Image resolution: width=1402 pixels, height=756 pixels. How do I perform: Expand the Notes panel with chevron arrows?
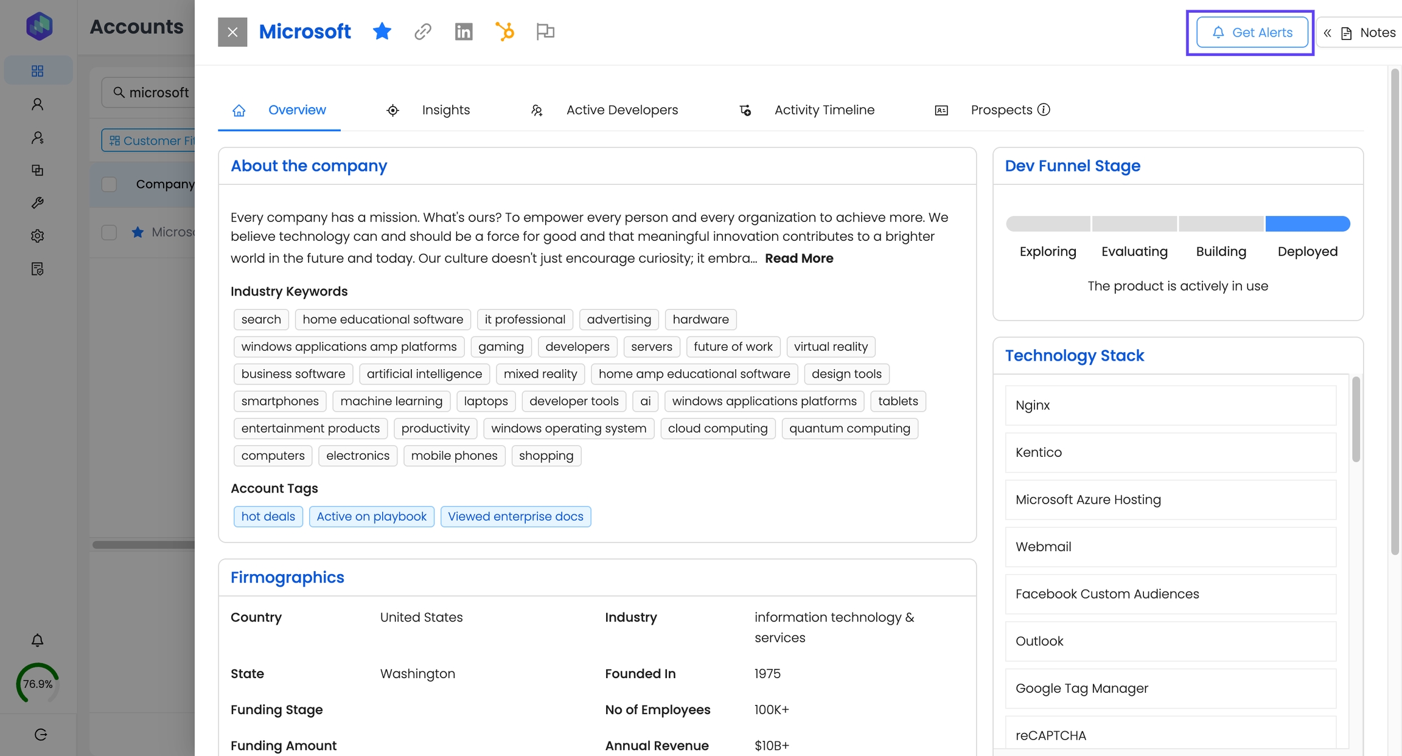1327,33
